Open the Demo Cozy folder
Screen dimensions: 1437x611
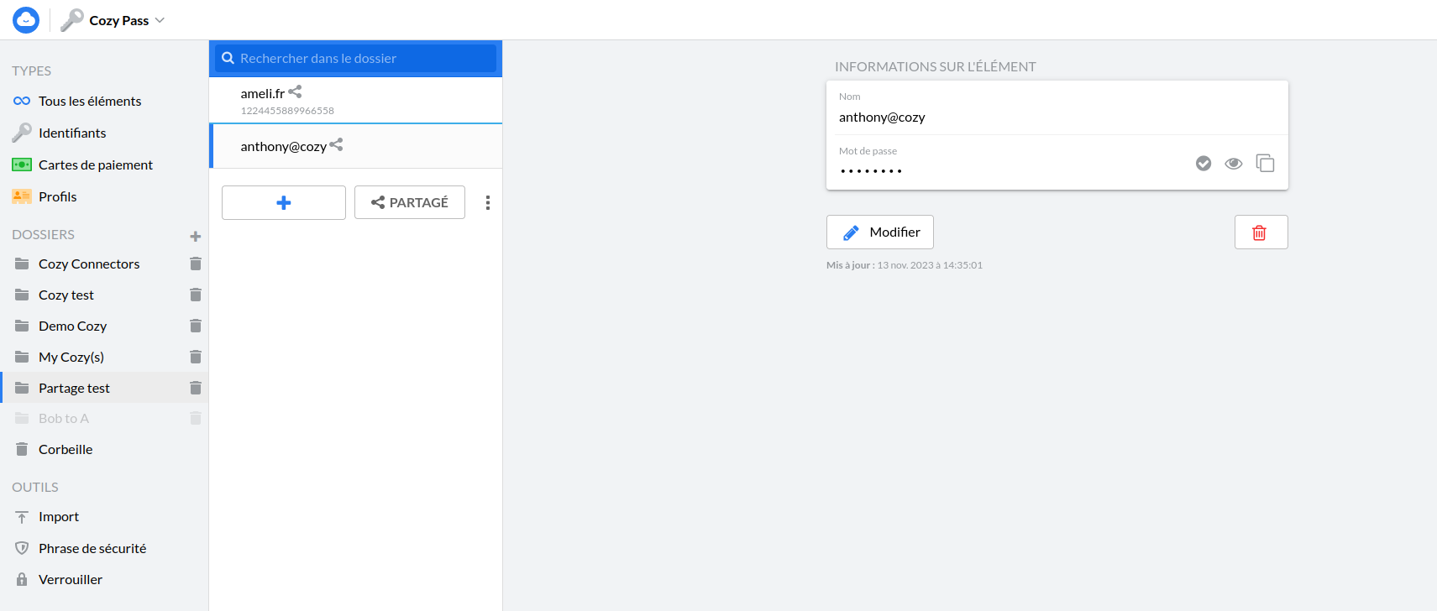point(72,326)
